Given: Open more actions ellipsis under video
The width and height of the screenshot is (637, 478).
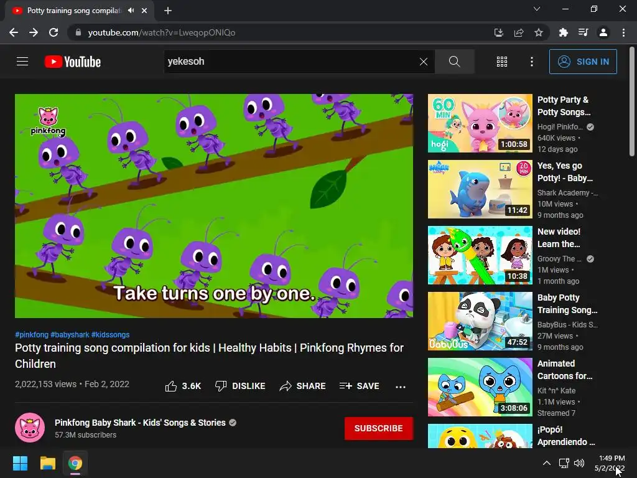Looking at the screenshot, I should [x=401, y=387].
